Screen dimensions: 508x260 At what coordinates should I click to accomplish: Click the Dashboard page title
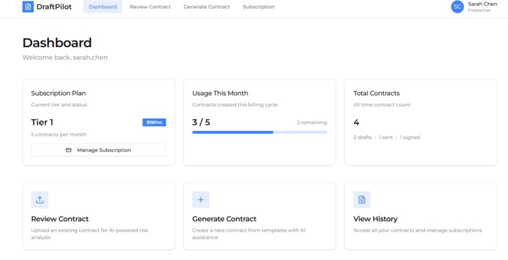pos(57,43)
